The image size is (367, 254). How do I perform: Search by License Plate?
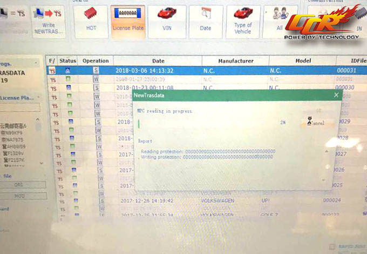pyautogui.click(x=128, y=22)
